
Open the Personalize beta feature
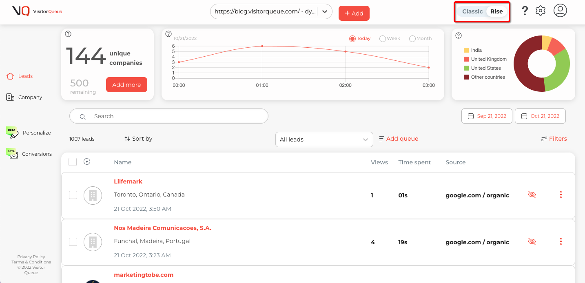(x=37, y=133)
